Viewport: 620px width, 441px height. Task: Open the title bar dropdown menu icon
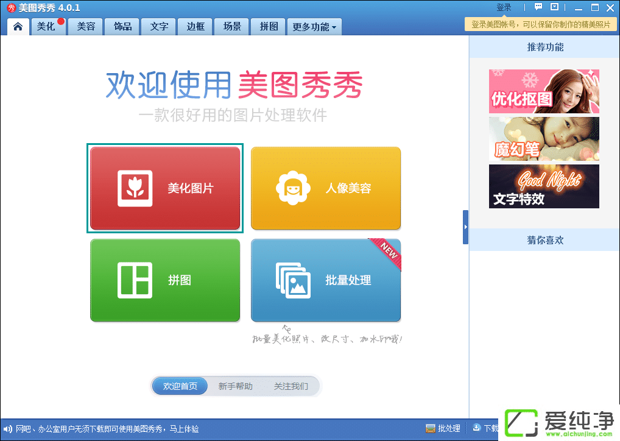[x=554, y=7]
